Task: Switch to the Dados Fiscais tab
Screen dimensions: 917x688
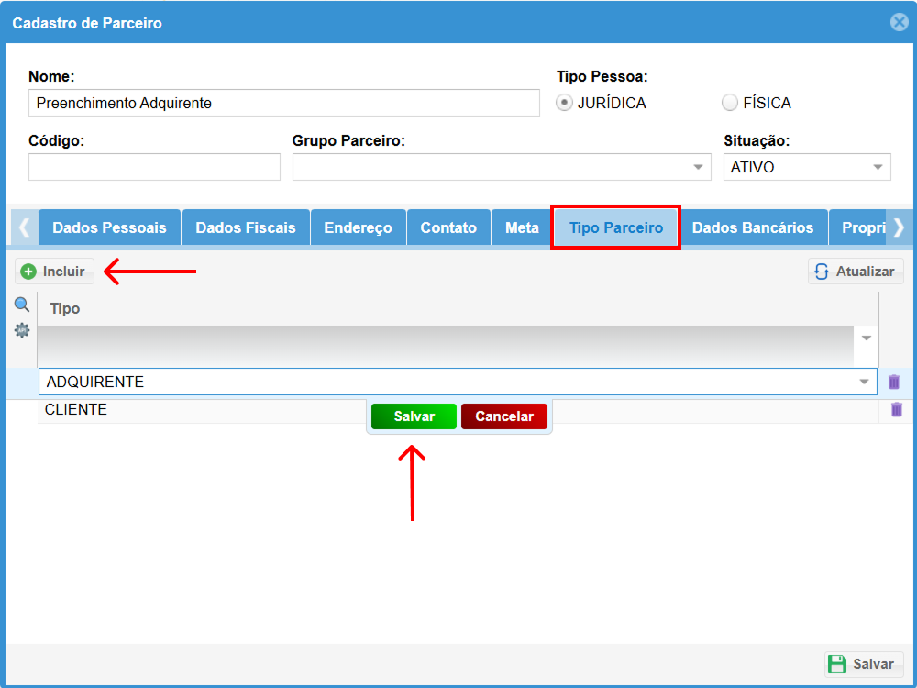Action: point(246,227)
